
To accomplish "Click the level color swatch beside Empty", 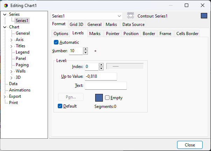I will (x=99, y=98).
